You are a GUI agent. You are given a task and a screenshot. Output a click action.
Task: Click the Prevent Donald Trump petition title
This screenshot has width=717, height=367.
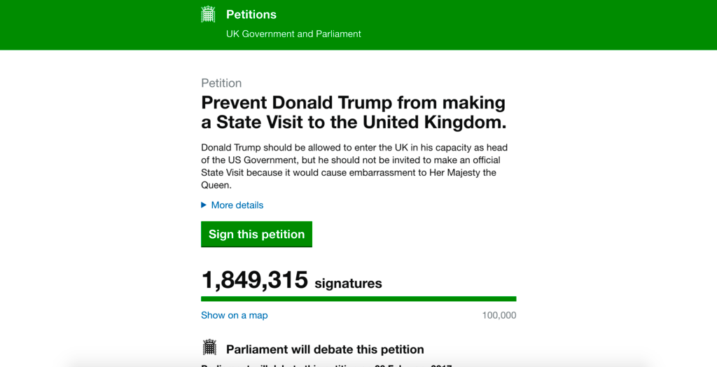pyautogui.click(x=354, y=113)
